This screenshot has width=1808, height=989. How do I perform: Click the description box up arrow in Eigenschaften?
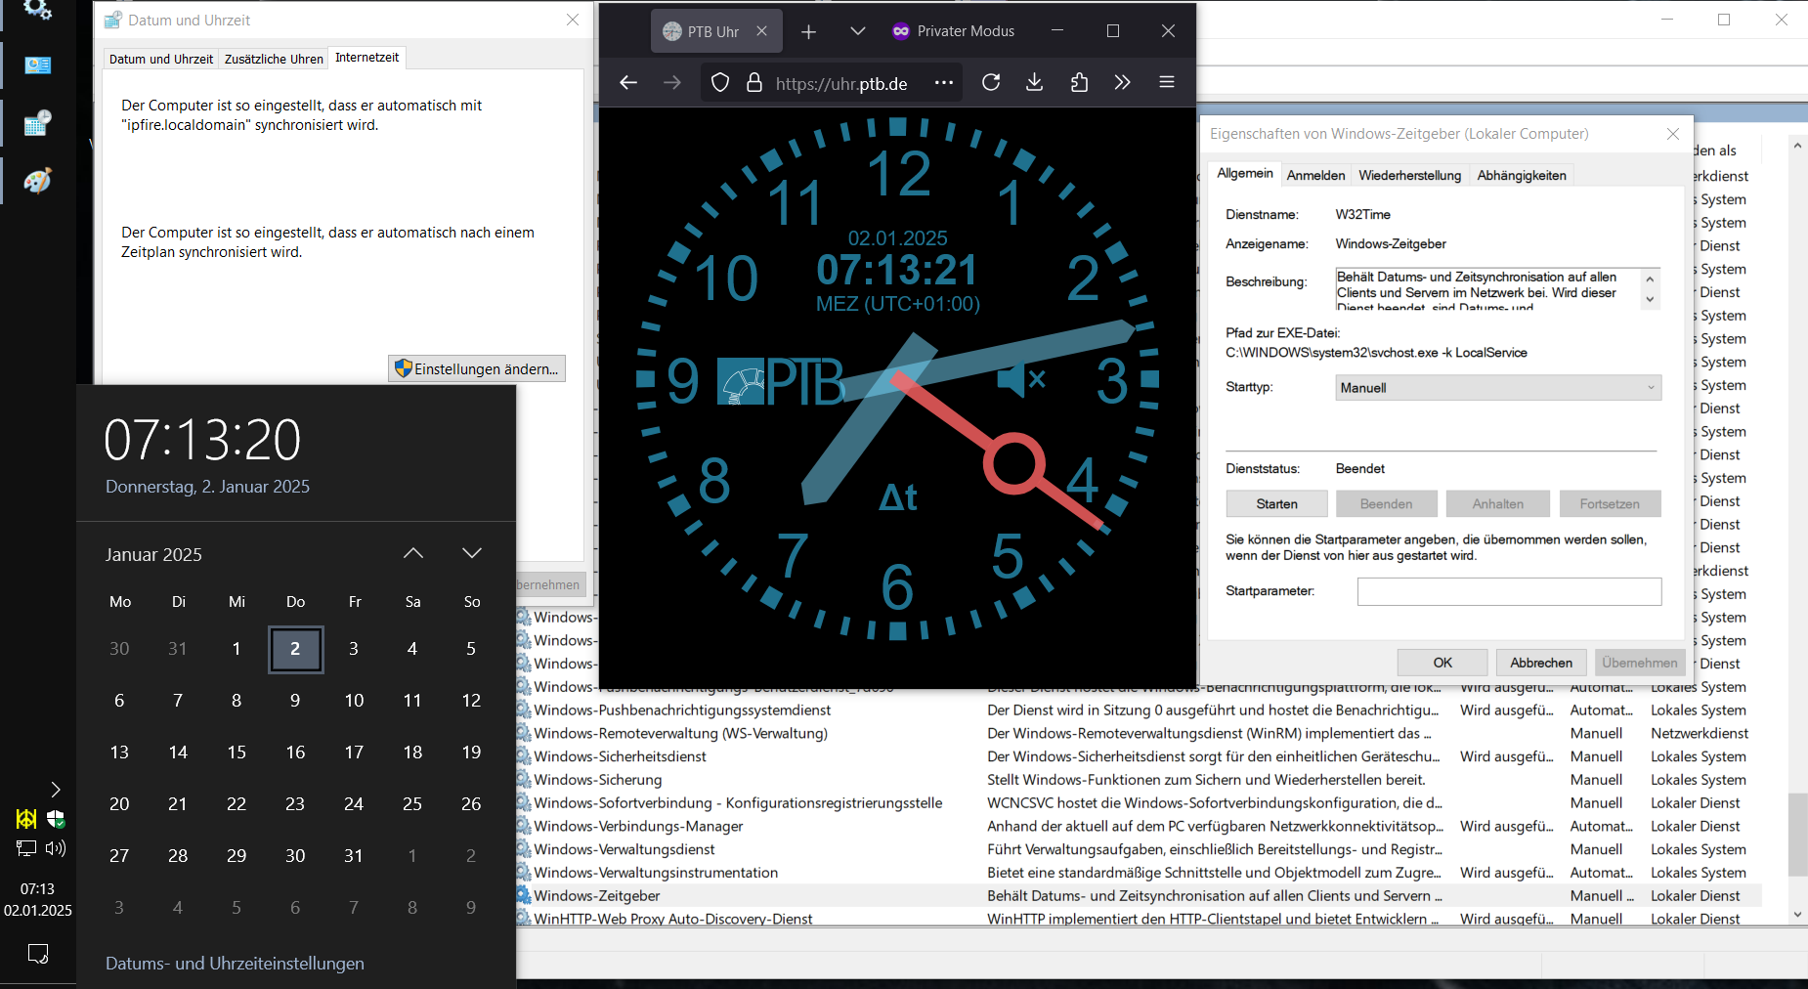pyautogui.click(x=1651, y=279)
